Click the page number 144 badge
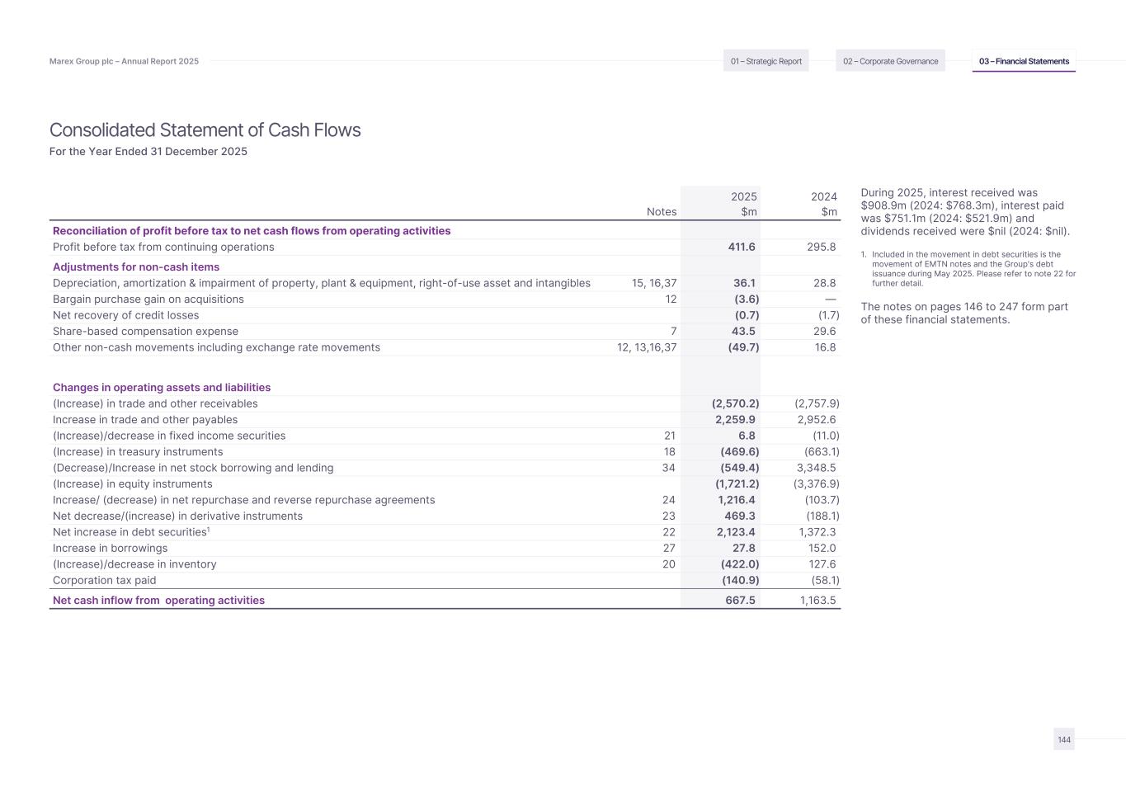 1064,739
